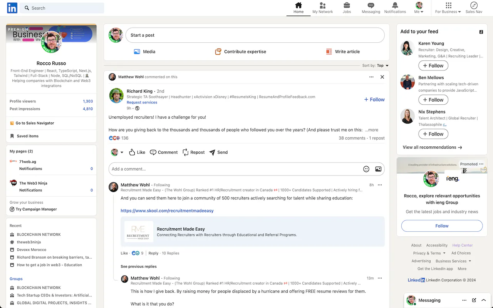Show previous replies in the thread
Viewport: 493px width, 308px height.
point(139,266)
